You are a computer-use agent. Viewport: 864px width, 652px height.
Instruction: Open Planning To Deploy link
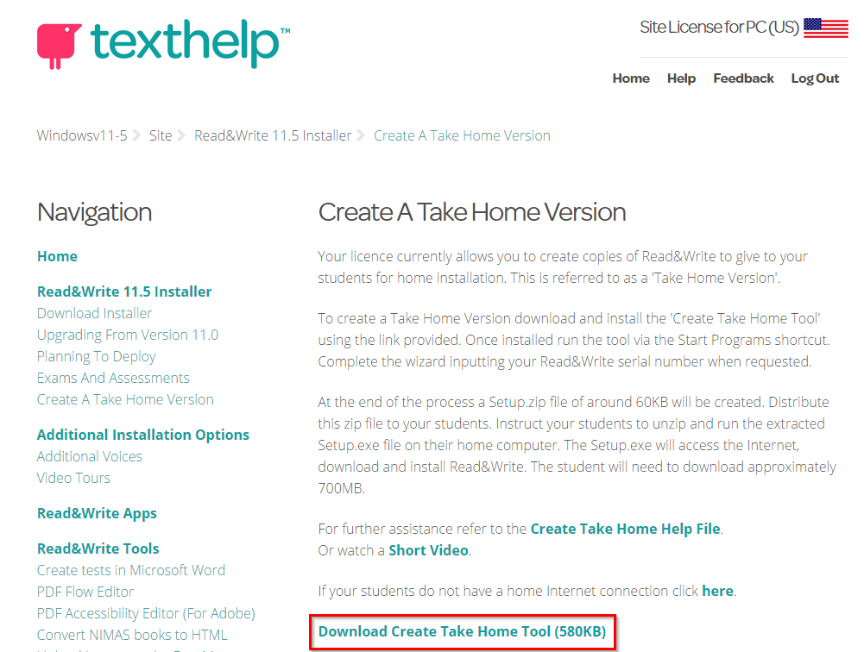click(x=97, y=356)
